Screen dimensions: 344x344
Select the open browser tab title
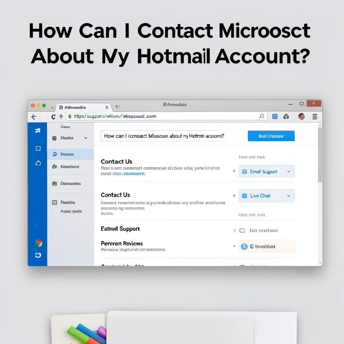tap(75, 107)
